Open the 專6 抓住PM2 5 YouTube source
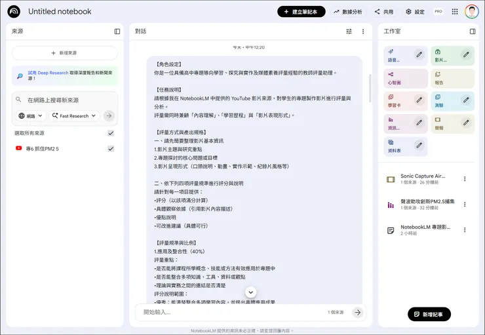Image resolution: width=485 pixels, height=335 pixels. tap(42, 149)
